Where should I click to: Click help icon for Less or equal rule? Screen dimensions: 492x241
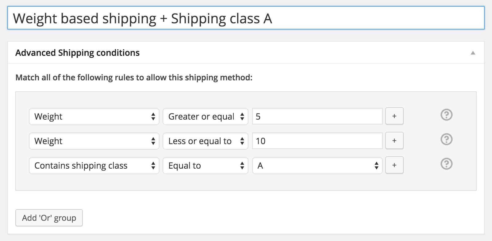446,140
